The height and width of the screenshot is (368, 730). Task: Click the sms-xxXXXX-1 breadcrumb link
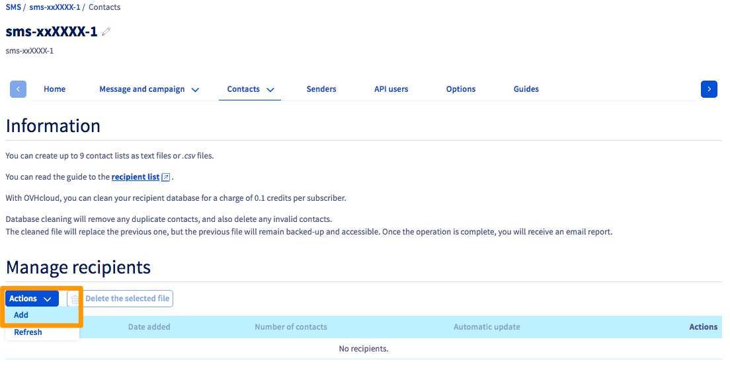54,7
